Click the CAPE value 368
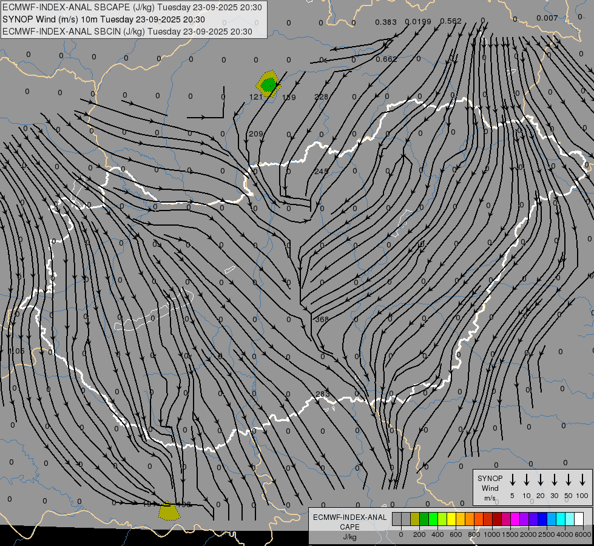The width and height of the screenshot is (594, 546). 322,320
